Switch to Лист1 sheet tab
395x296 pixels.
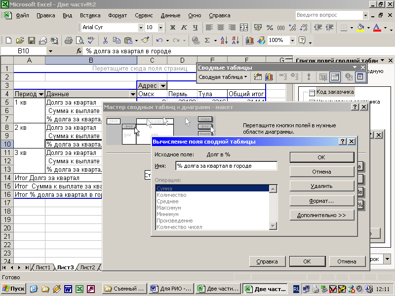point(43,267)
